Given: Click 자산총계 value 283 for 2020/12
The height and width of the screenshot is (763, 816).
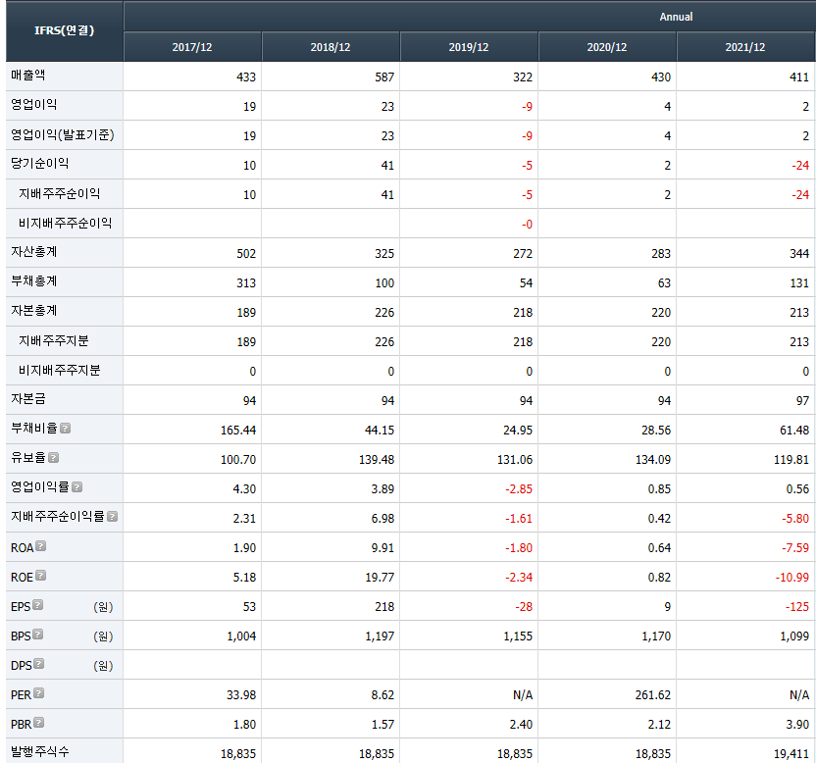Looking at the screenshot, I should coord(661,254).
